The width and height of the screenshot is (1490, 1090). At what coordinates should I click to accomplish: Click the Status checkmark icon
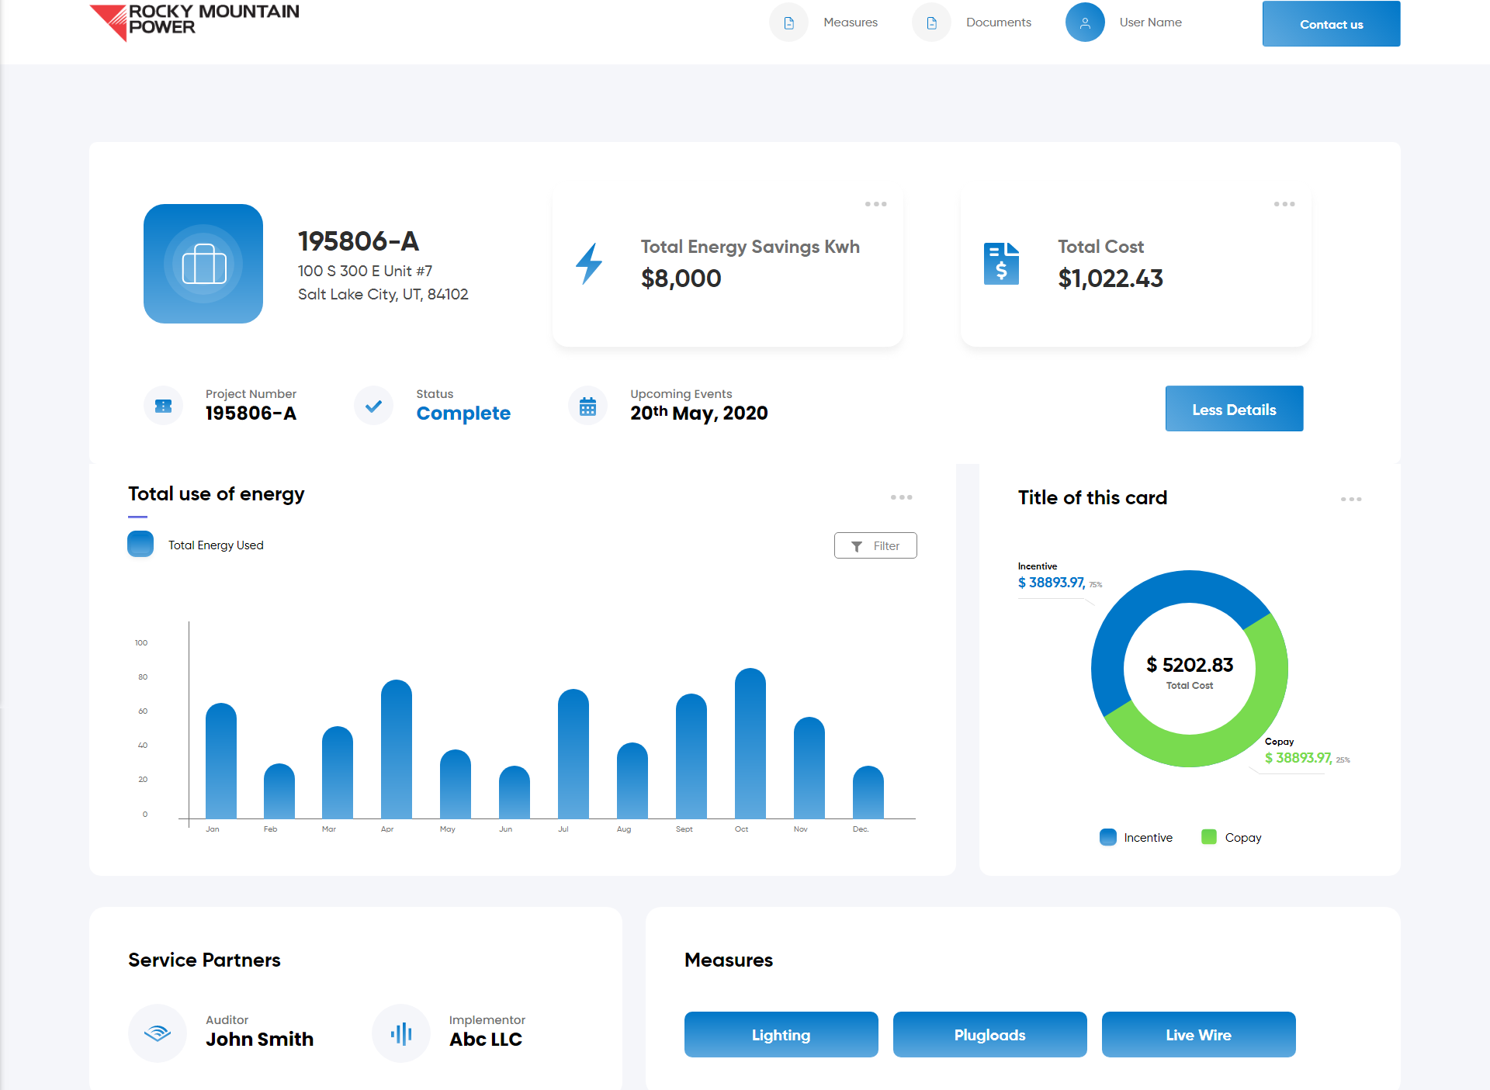373,406
